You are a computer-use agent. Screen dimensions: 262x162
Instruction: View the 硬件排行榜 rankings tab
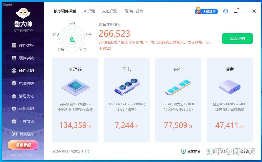click(x=134, y=11)
